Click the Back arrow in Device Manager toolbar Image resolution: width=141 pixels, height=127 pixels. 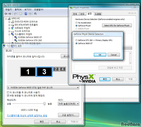pos(6,14)
